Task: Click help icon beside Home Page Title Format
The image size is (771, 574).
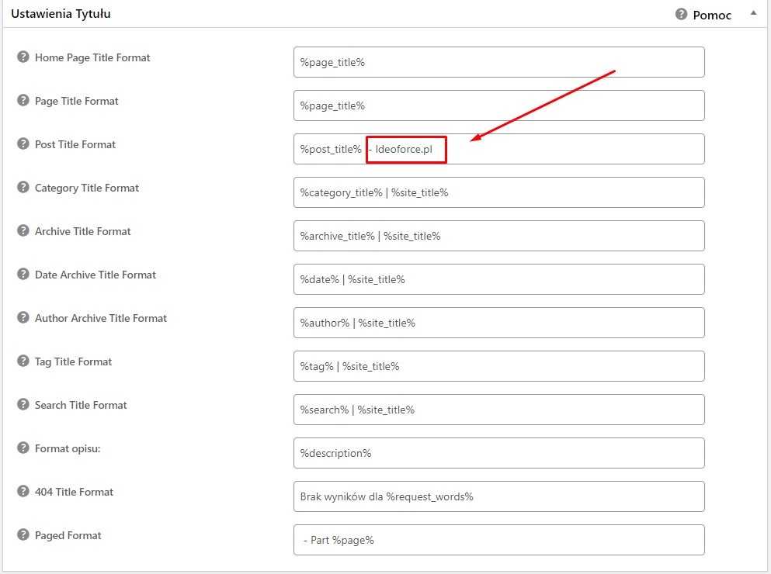Action: coord(23,57)
